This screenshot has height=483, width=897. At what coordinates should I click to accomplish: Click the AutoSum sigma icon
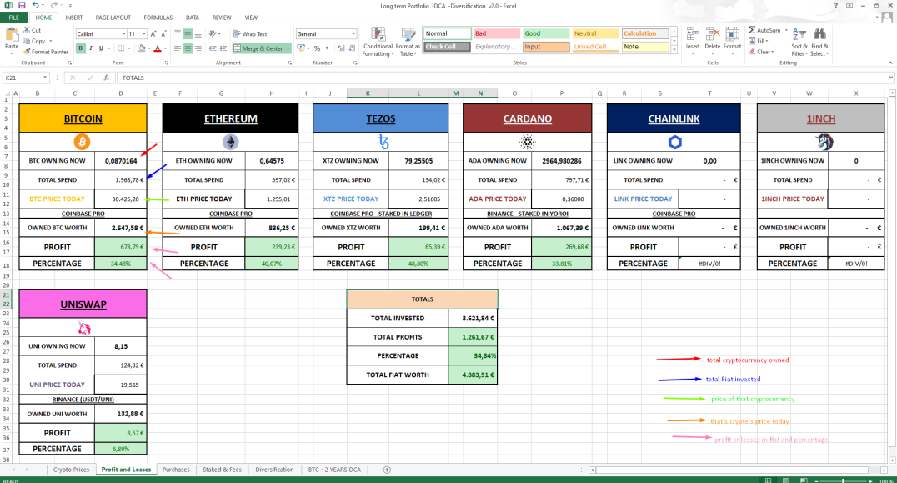[x=752, y=30]
